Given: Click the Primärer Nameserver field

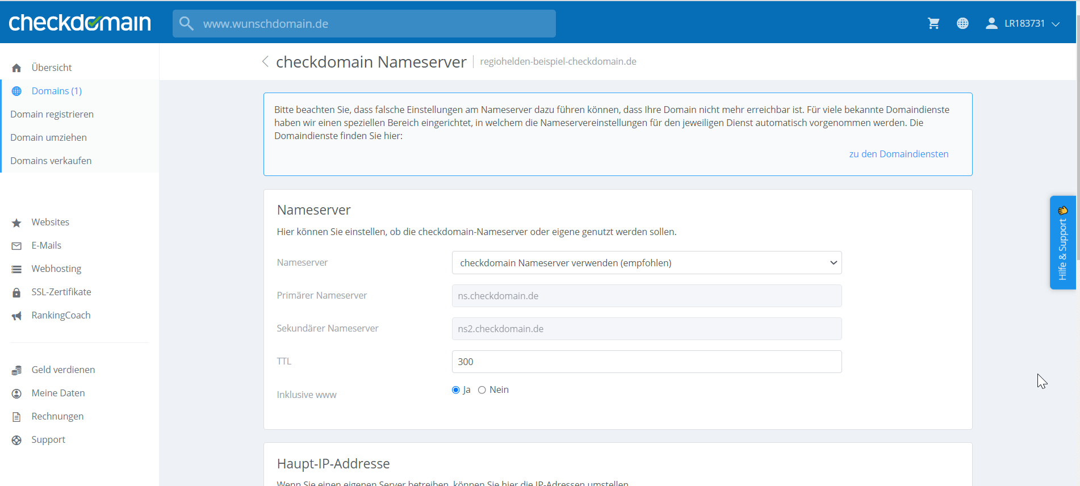Looking at the screenshot, I should coord(647,296).
